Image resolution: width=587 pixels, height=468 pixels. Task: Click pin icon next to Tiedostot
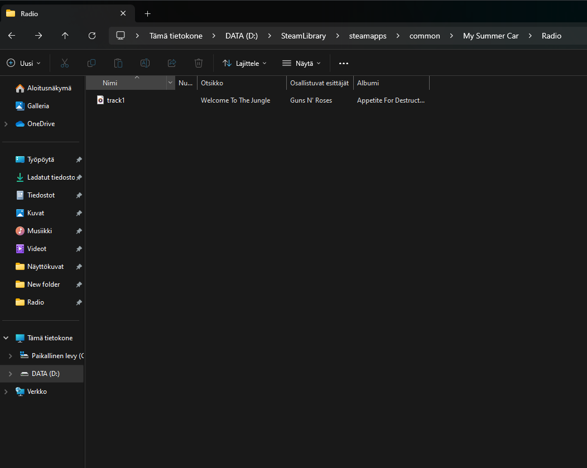coord(79,195)
